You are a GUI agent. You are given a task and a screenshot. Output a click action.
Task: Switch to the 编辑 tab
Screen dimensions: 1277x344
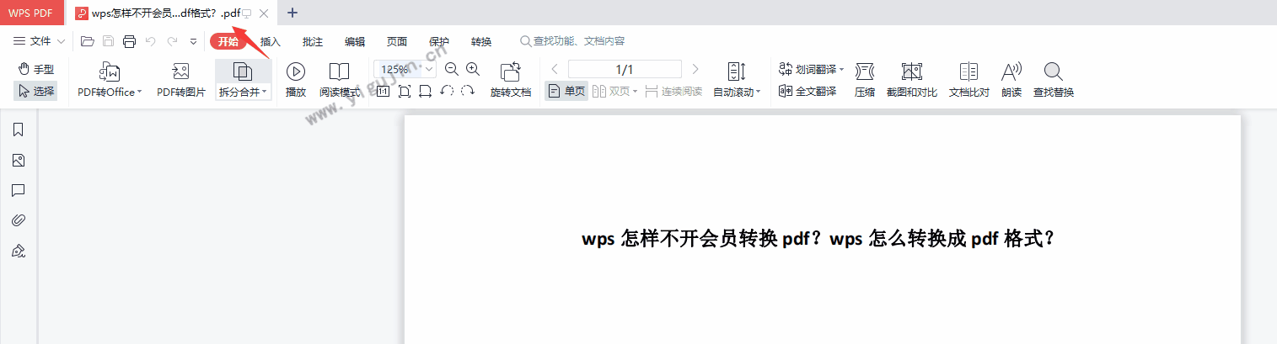click(355, 41)
